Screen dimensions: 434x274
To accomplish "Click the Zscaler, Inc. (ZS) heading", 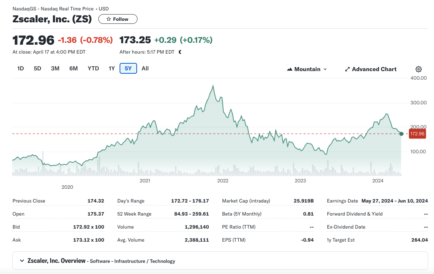I will coord(52,19).
